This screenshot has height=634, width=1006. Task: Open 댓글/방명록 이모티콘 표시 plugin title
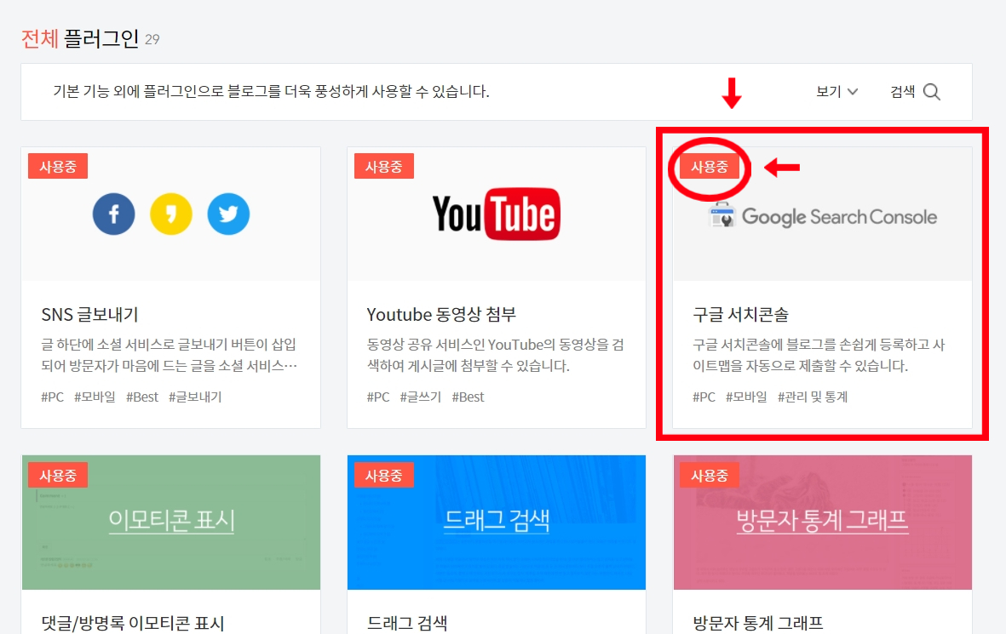133,623
